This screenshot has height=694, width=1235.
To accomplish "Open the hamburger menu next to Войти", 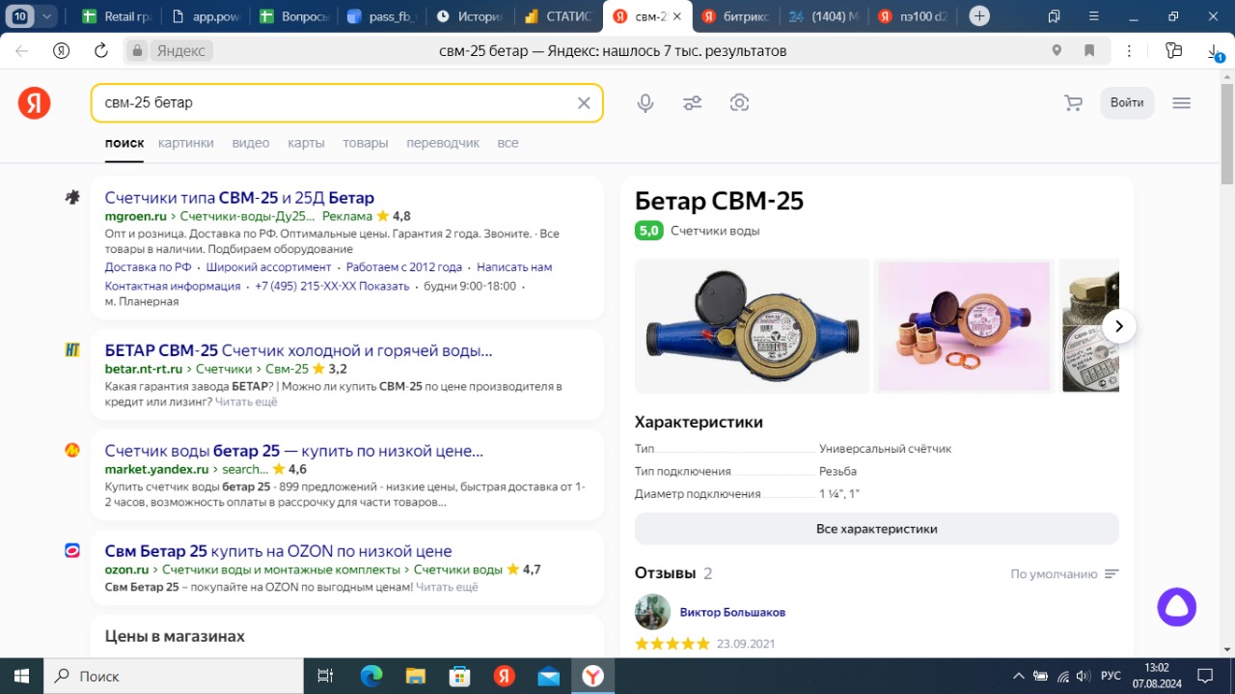I will click(x=1181, y=103).
